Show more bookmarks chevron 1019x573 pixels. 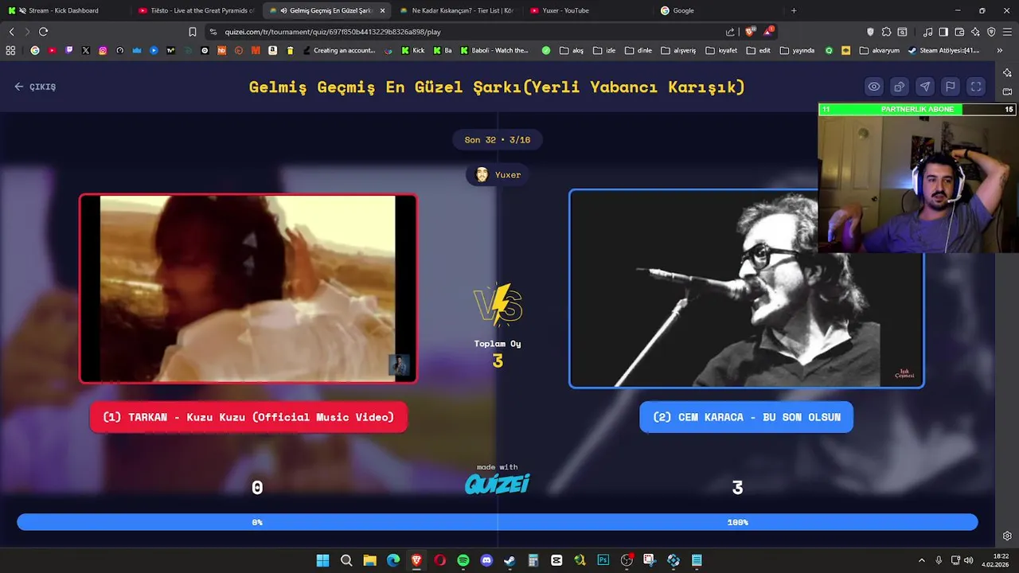(999, 50)
